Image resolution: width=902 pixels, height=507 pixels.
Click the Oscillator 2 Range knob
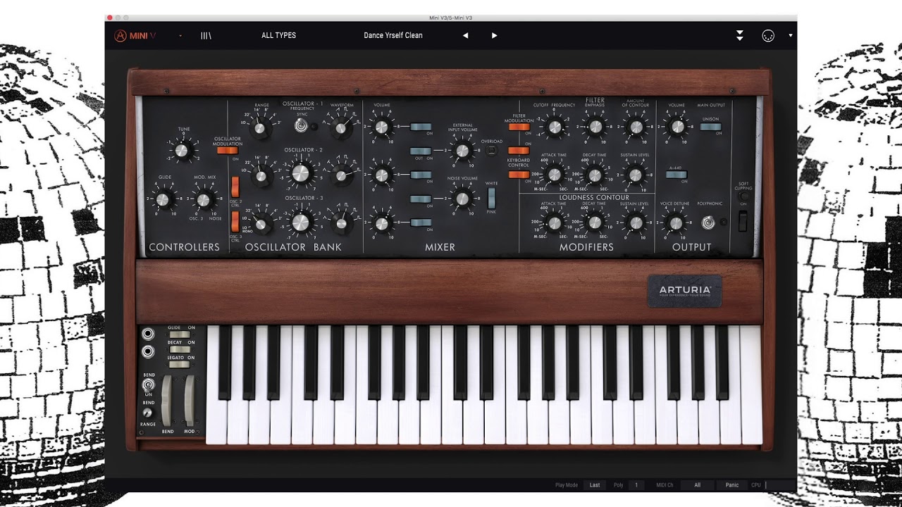point(261,175)
